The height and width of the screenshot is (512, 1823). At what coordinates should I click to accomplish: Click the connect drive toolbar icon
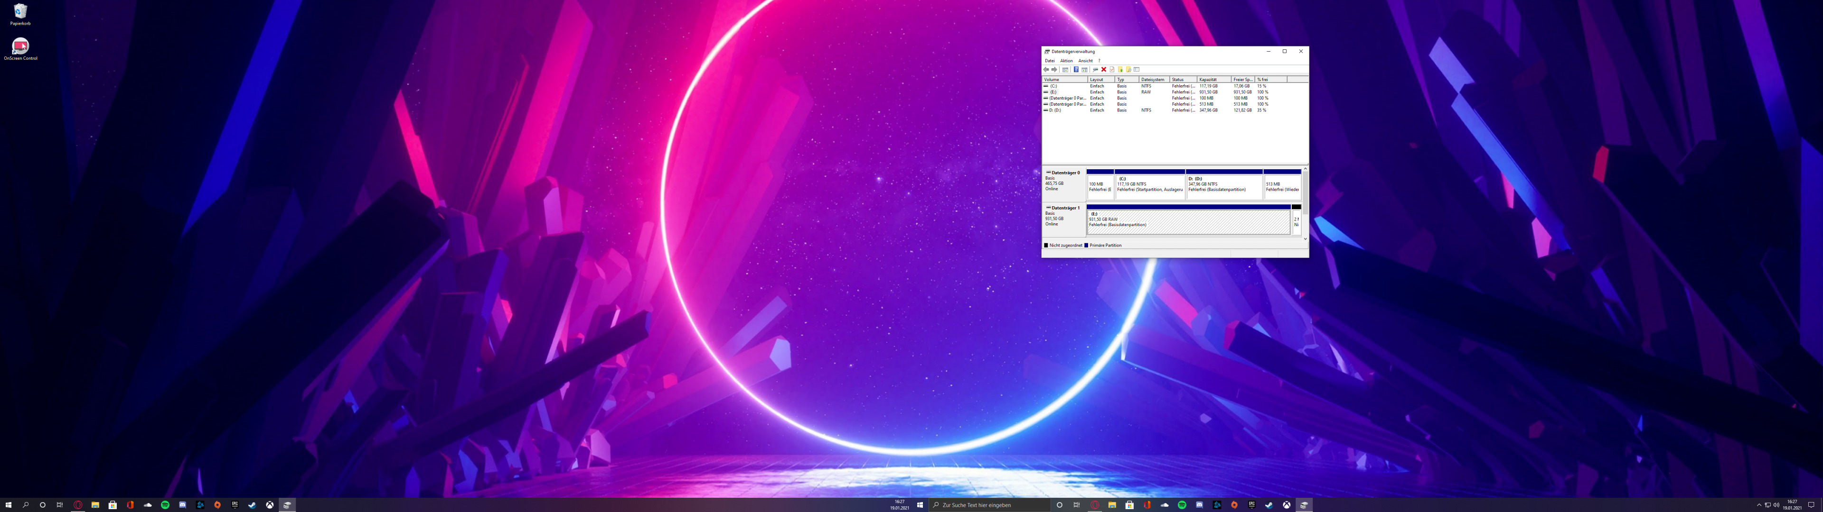tap(1096, 69)
